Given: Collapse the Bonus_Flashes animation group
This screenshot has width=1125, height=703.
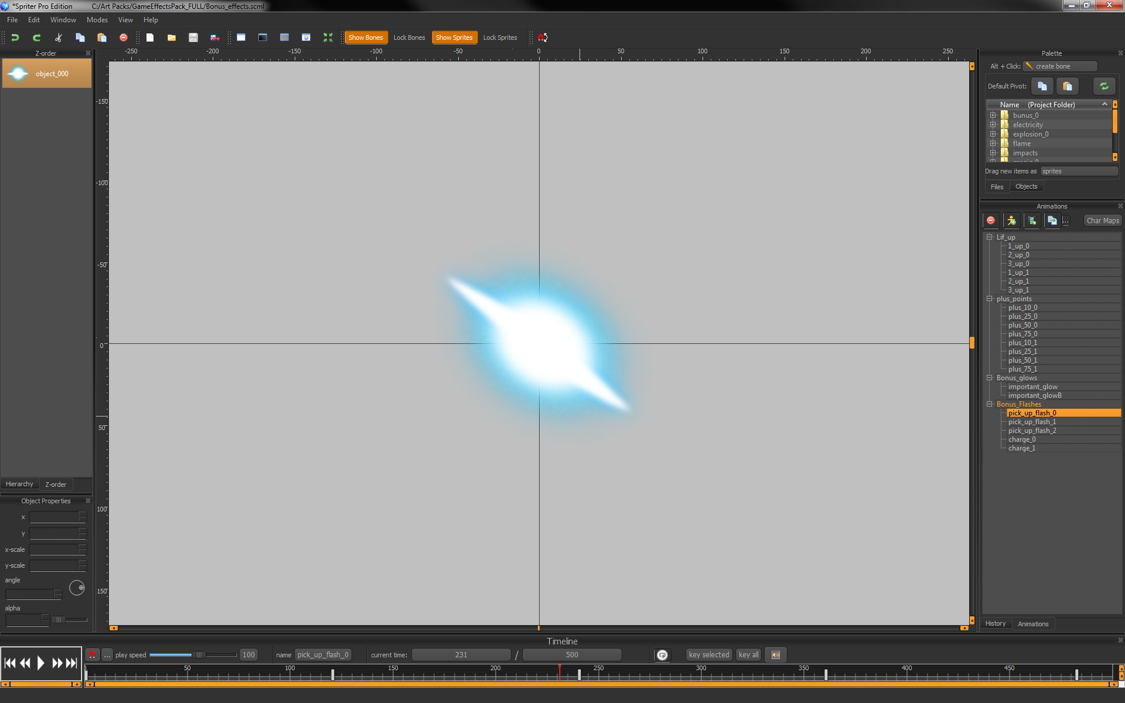Looking at the screenshot, I should 989,404.
